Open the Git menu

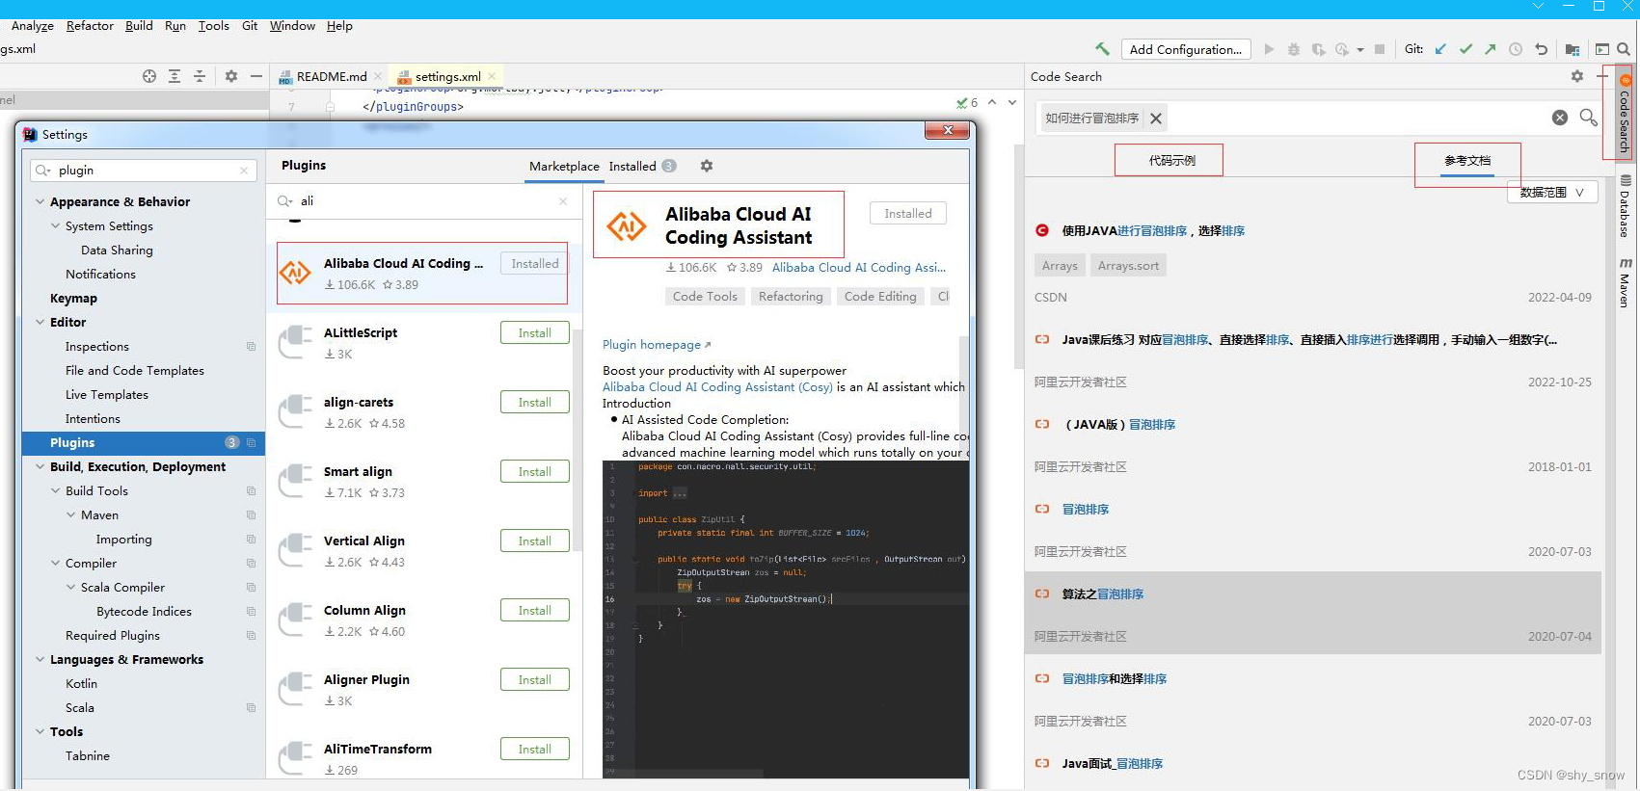(x=250, y=26)
